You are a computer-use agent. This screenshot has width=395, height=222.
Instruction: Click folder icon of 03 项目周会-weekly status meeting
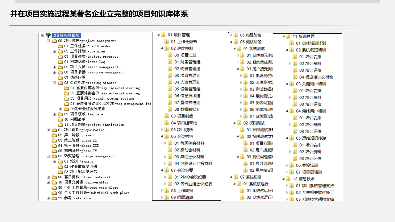pos(66,98)
